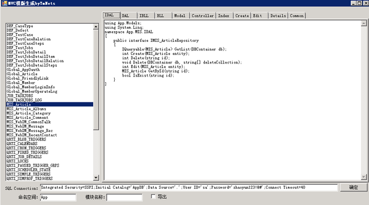Click the 命名空间 input containing App
369x205 pixels.
58,197
